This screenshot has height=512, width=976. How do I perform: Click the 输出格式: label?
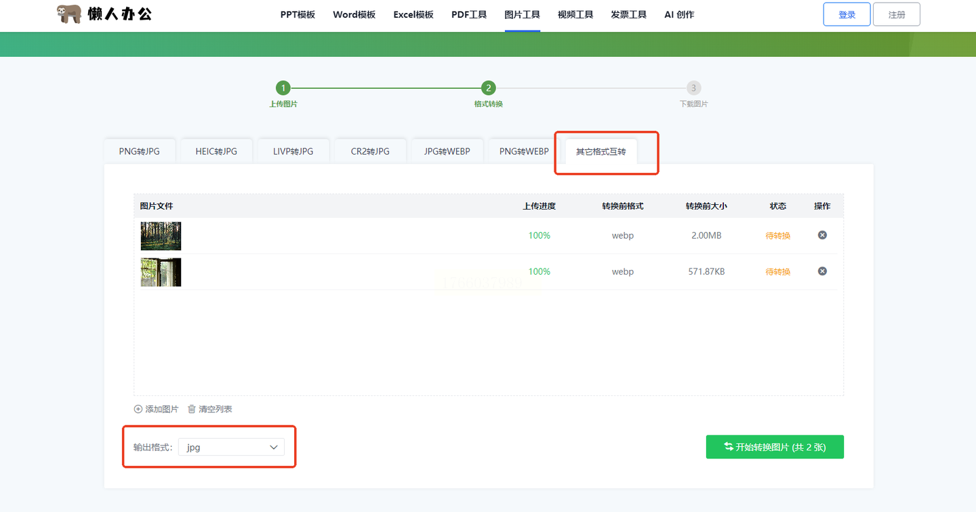tap(153, 448)
